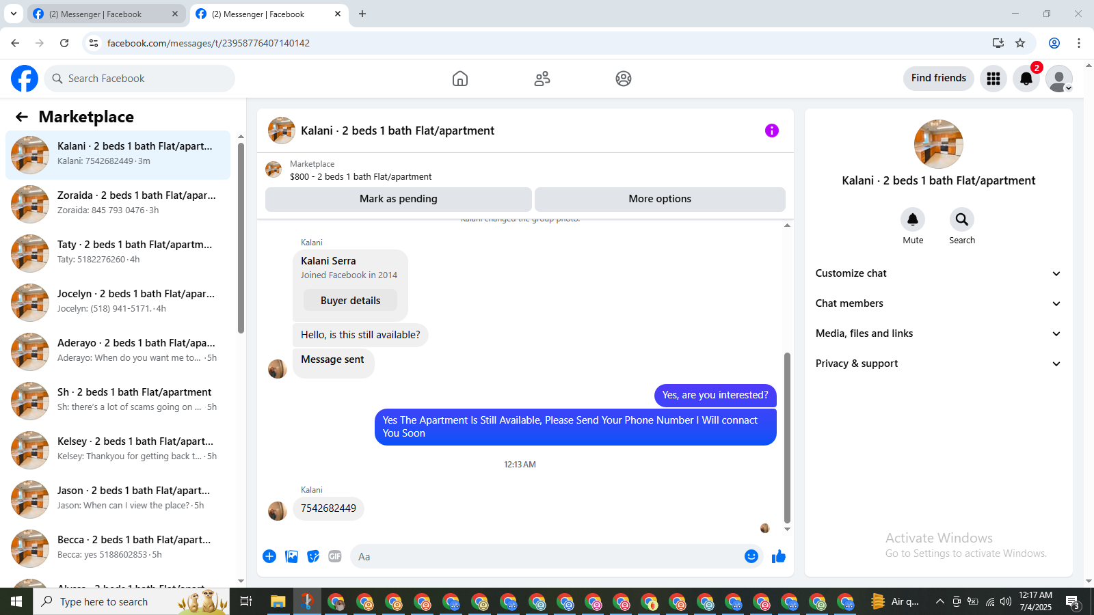Select Kalani's conversation in the list
Viewport: 1094px width, 615px height.
click(x=118, y=154)
